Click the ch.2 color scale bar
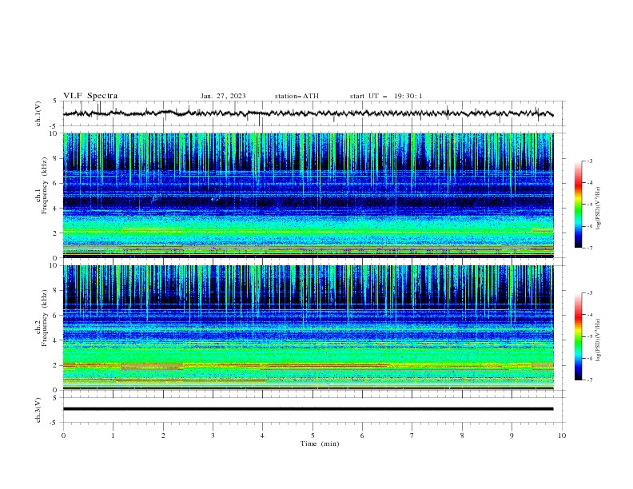Screen dimensions: 633x489 click(x=578, y=336)
